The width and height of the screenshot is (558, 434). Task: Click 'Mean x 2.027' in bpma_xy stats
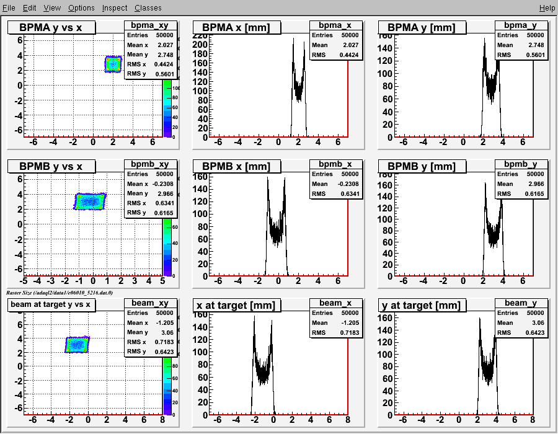pyautogui.click(x=150, y=45)
